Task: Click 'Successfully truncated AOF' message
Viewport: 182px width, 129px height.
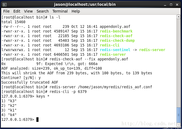Action: [30, 82]
